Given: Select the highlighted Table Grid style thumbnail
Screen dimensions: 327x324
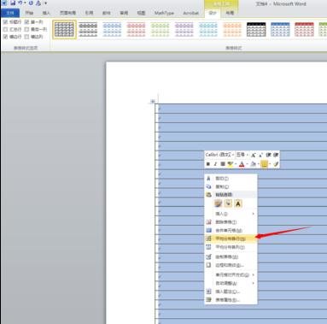Looking at the screenshot, I should point(64,29).
